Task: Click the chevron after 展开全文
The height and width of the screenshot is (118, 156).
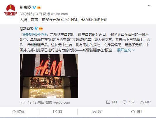Action: 134,50
